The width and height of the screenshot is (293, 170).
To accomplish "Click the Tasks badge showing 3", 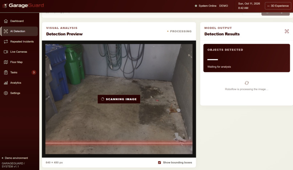I will coord(34,72).
